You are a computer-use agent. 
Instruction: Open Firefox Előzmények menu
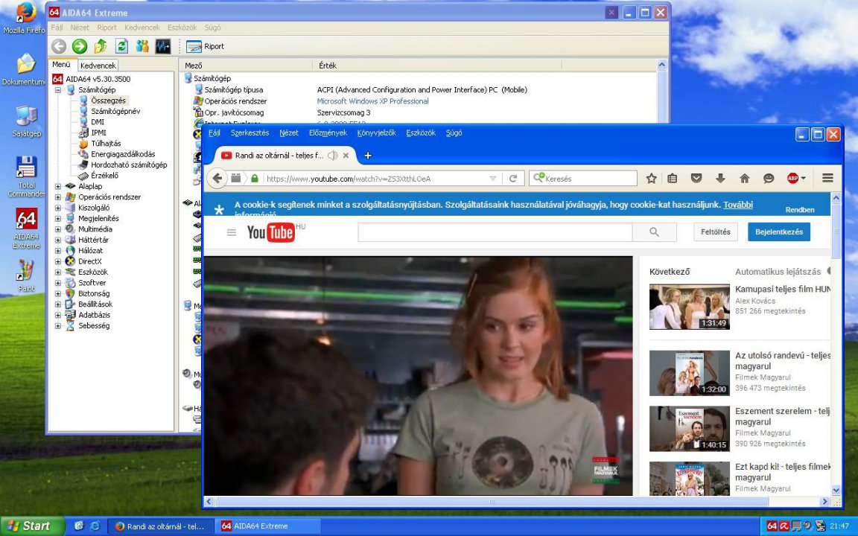pyautogui.click(x=328, y=133)
